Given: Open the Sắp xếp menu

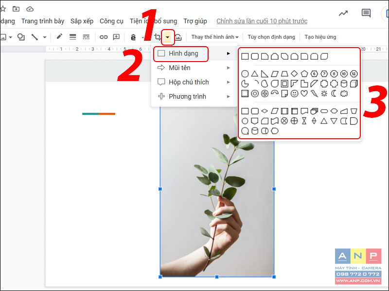Looking at the screenshot, I should point(82,21).
